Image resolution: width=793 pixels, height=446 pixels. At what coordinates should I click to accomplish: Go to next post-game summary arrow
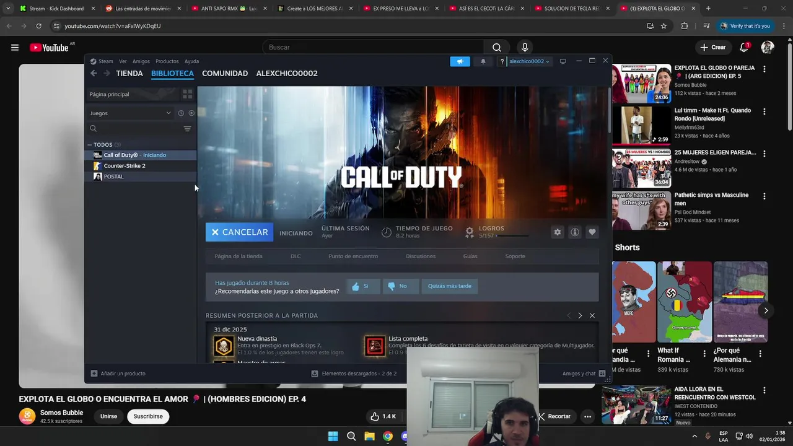[580, 315]
